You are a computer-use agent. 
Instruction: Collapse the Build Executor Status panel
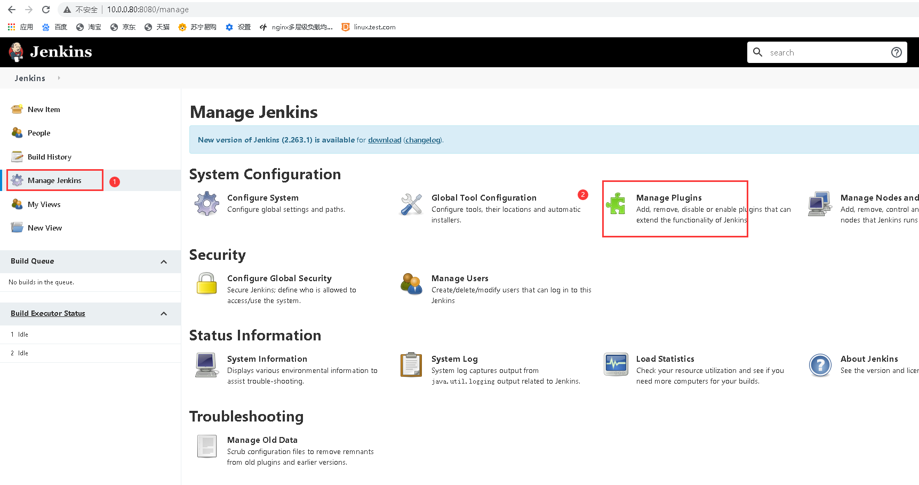click(x=164, y=314)
